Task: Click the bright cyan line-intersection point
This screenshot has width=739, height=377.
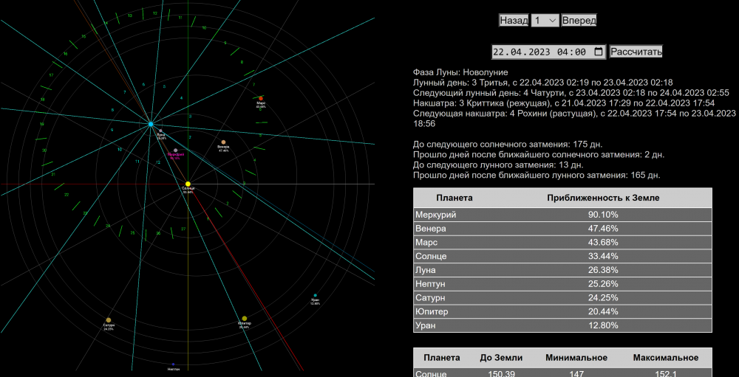Action: point(151,124)
